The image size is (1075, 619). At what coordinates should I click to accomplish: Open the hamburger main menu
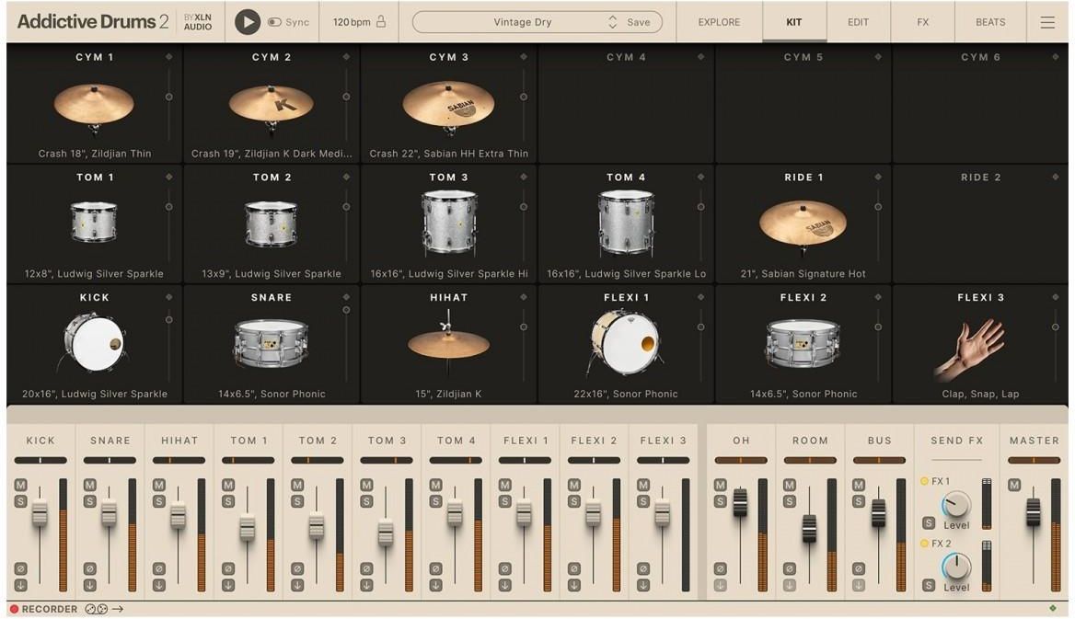(1046, 22)
